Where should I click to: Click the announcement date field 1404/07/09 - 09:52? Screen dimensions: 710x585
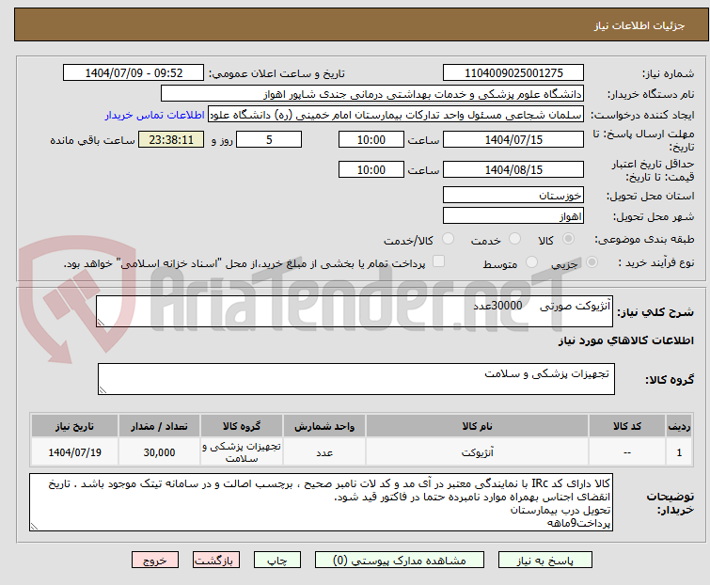[134, 73]
